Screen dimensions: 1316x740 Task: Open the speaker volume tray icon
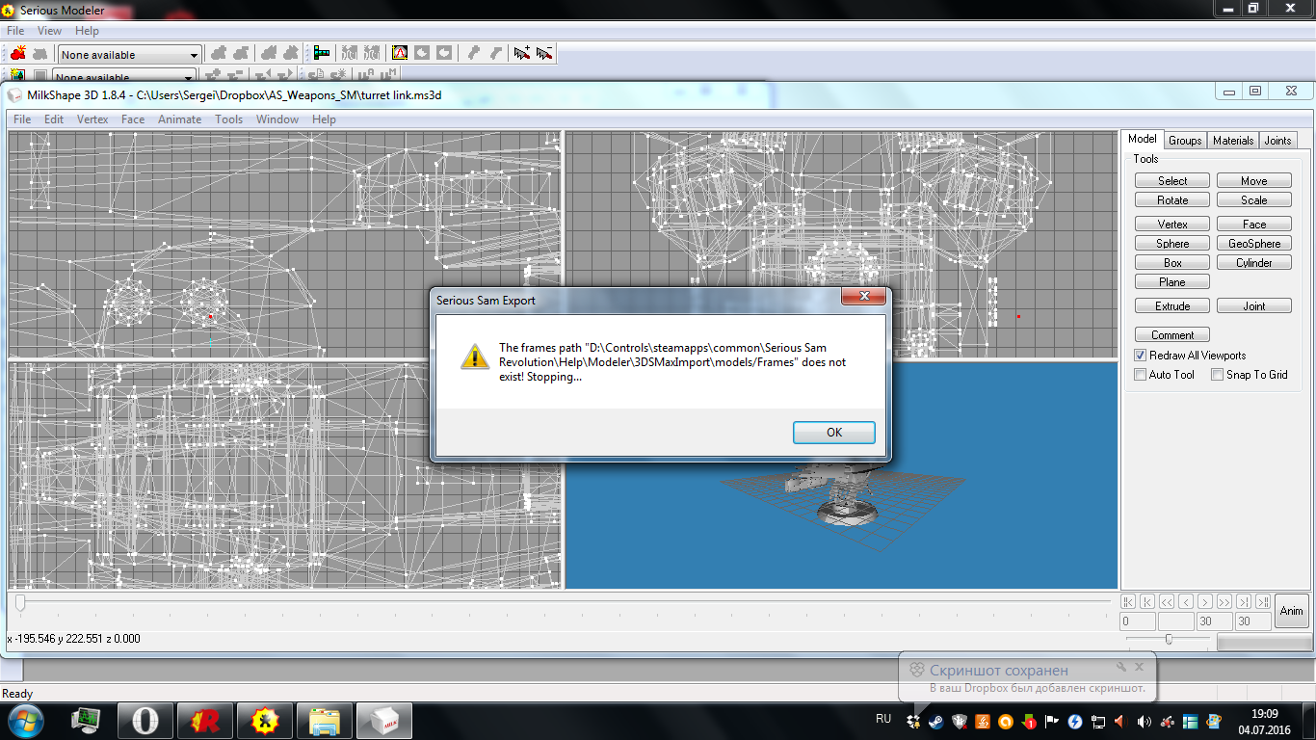(1144, 722)
